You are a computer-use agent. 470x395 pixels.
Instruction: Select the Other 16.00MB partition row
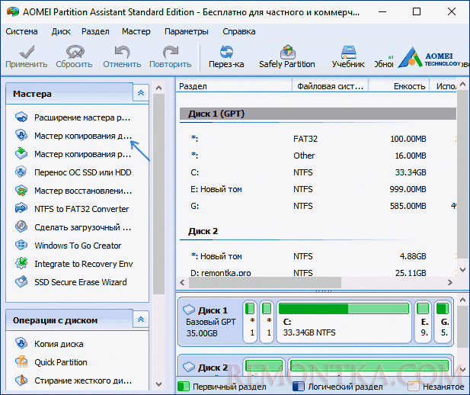coord(318,156)
